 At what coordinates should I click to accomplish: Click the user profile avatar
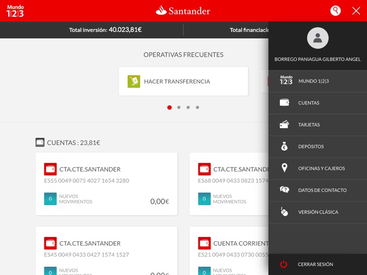[318, 38]
